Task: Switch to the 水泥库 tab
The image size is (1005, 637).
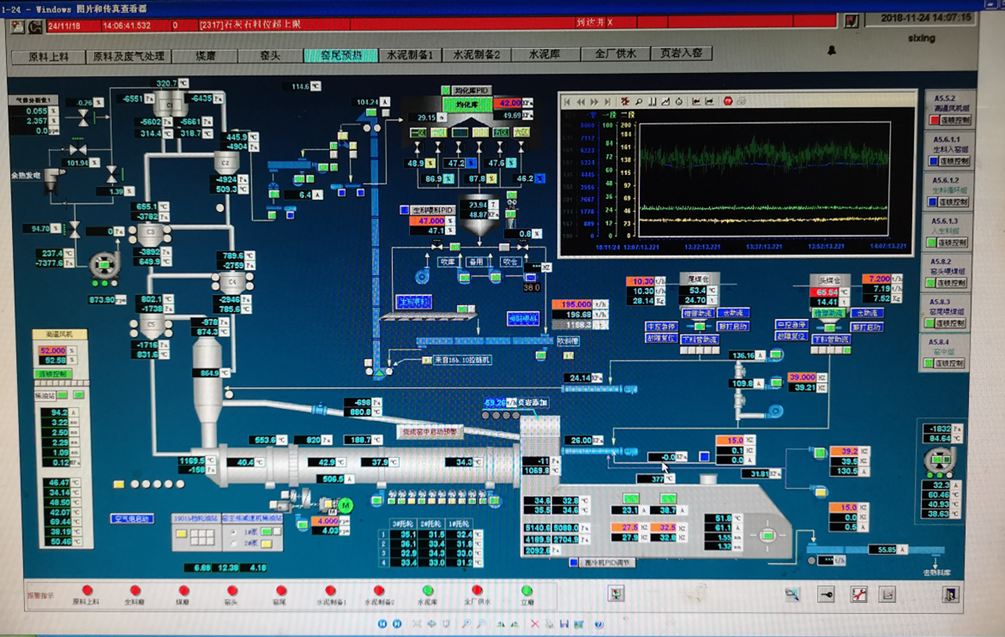Action: coord(544,55)
